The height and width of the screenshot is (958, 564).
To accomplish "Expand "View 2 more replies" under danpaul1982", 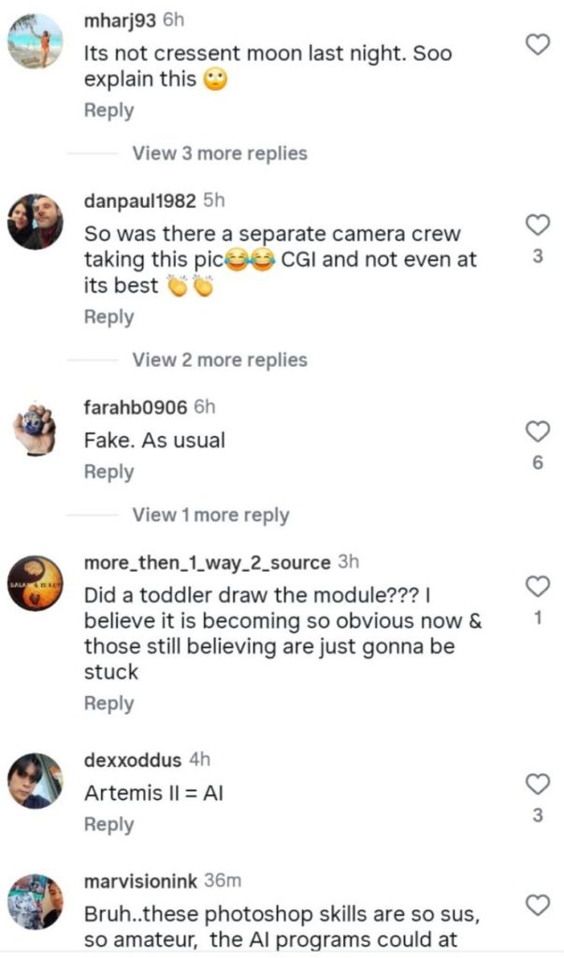I will pos(219,359).
